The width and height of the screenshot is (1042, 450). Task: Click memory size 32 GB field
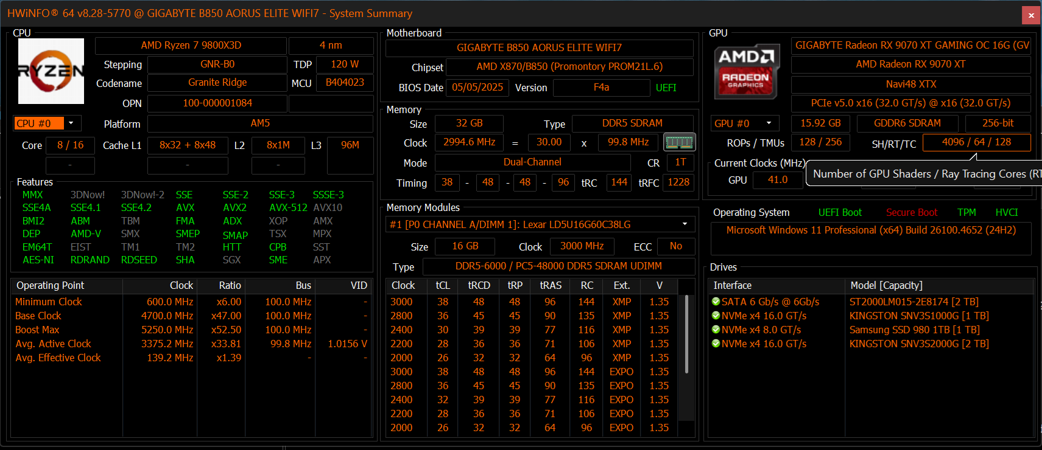pos(469,123)
